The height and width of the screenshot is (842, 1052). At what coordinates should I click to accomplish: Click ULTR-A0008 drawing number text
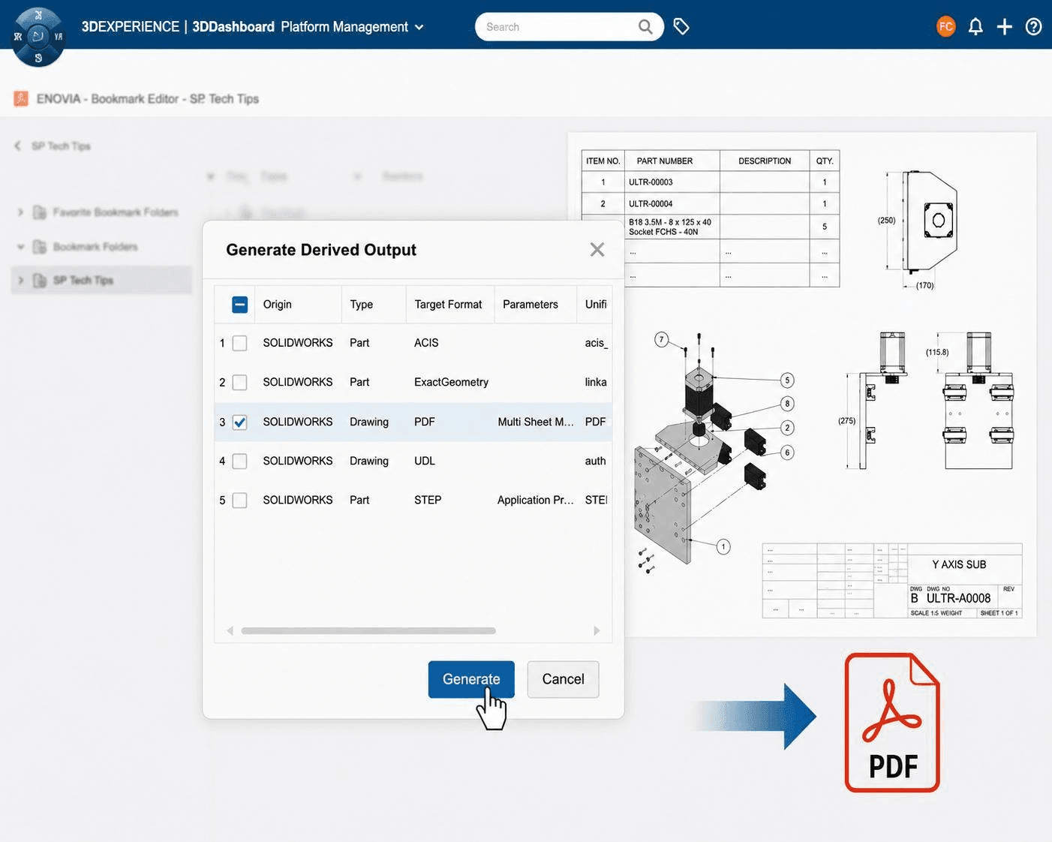[x=958, y=598]
